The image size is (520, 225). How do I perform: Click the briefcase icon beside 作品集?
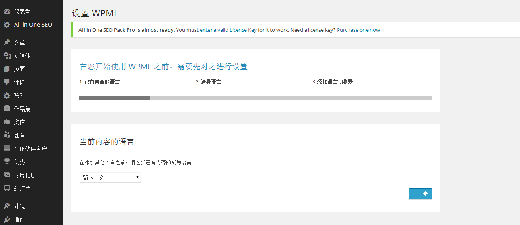[x=7, y=109]
